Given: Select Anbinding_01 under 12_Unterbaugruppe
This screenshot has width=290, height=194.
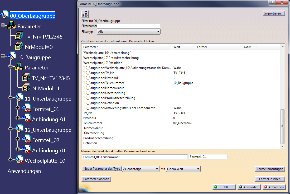Looking at the screenshot, I should 49,150.
